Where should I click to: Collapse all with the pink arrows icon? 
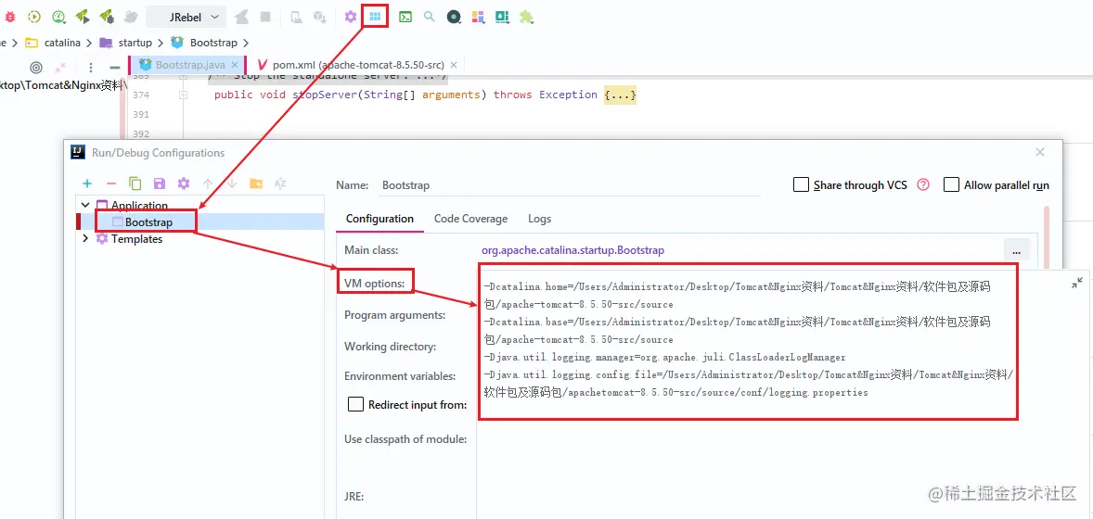point(60,68)
